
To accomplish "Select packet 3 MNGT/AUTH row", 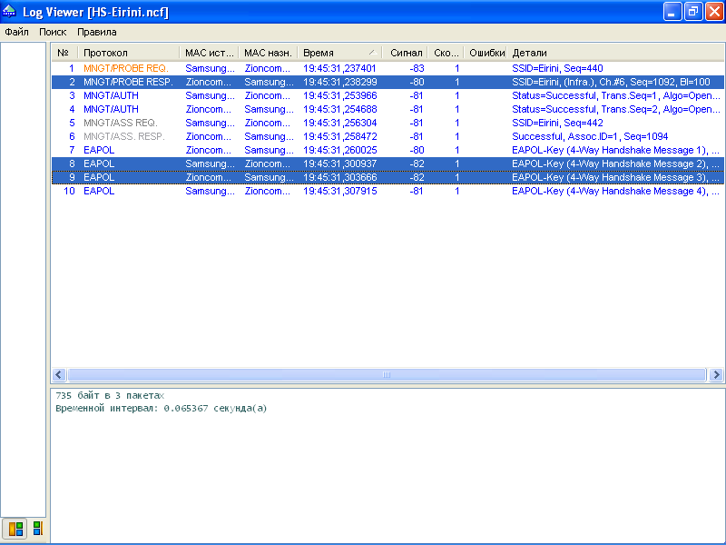I will (x=109, y=95).
